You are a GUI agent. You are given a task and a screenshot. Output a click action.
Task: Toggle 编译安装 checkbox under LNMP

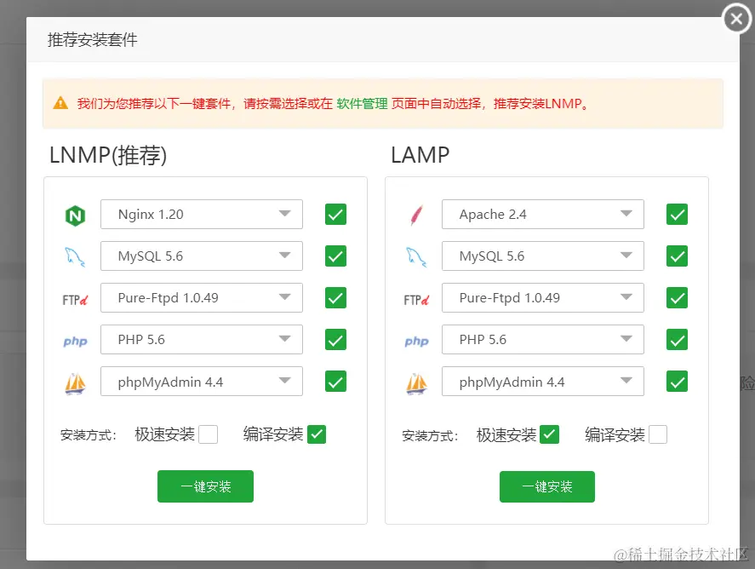(x=317, y=434)
